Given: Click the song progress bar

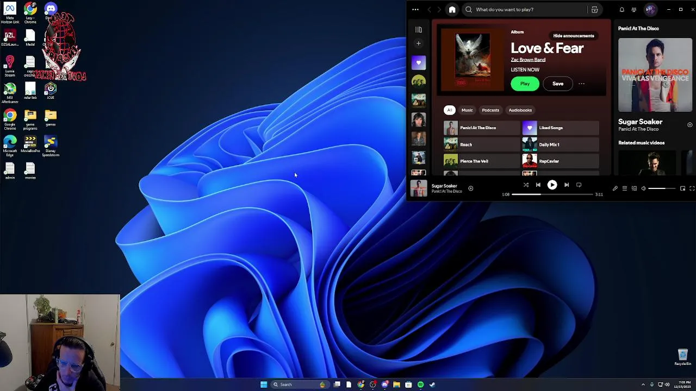Looking at the screenshot, I should pyautogui.click(x=552, y=194).
